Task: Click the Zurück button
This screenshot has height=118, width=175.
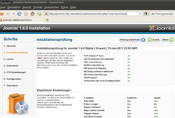Action: coord(154,40)
